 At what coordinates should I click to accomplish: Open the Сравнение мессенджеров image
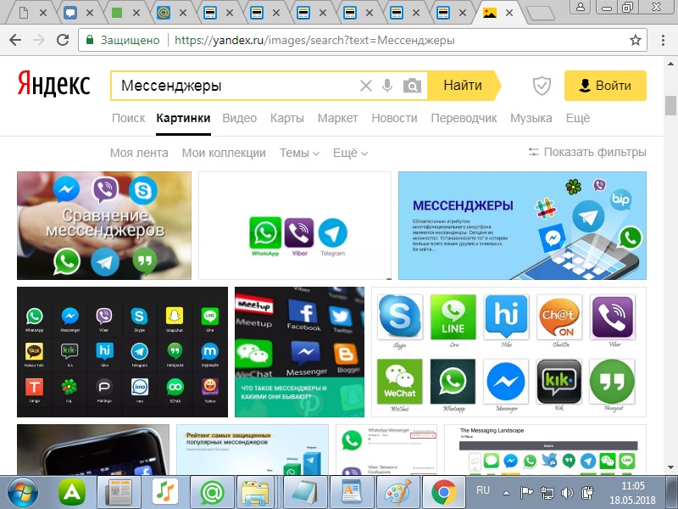pos(104,226)
